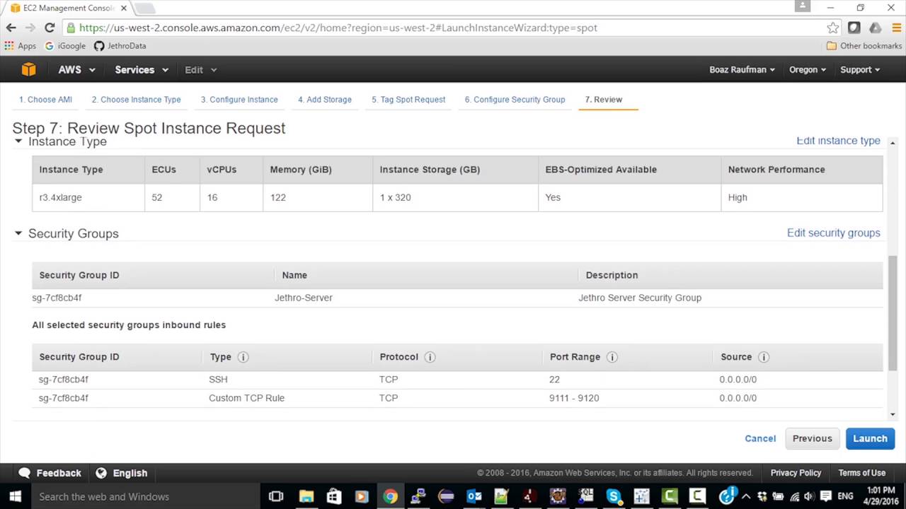Collapse the Security Groups section

[x=18, y=233]
